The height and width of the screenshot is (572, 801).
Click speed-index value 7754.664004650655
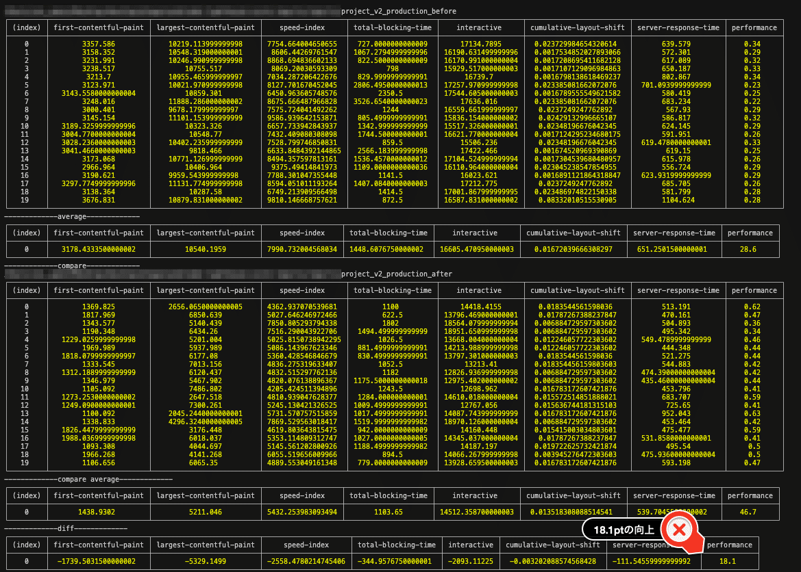pyautogui.click(x=302, y=44)
